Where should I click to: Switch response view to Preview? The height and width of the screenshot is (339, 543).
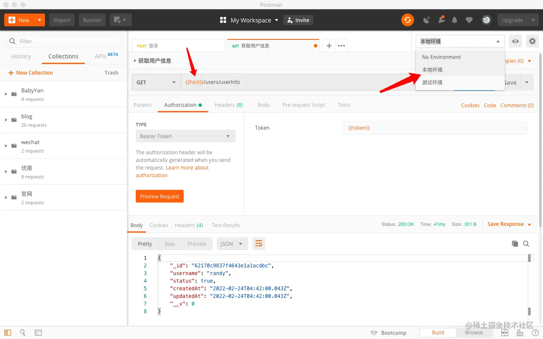click(197, 244)
